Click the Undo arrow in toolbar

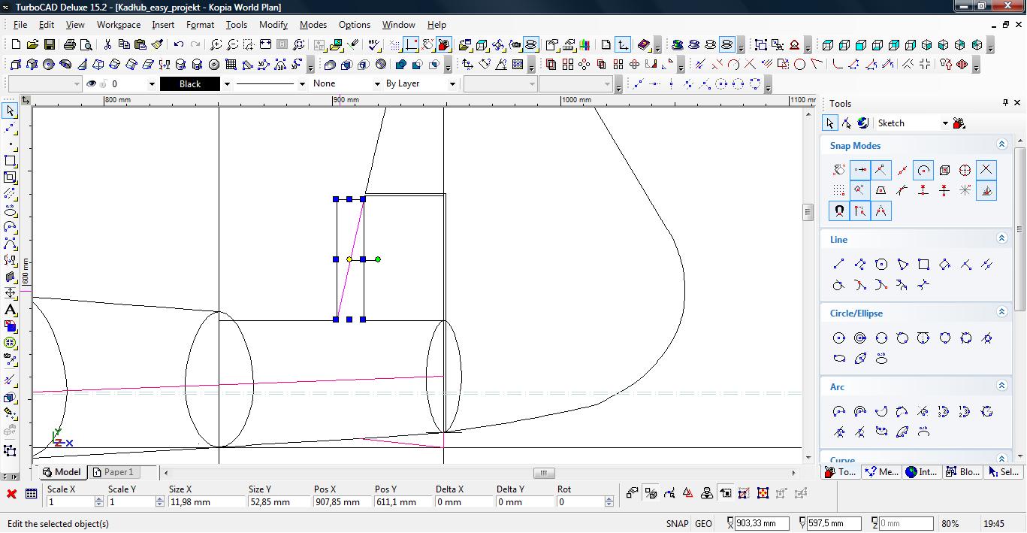(179, 45)
